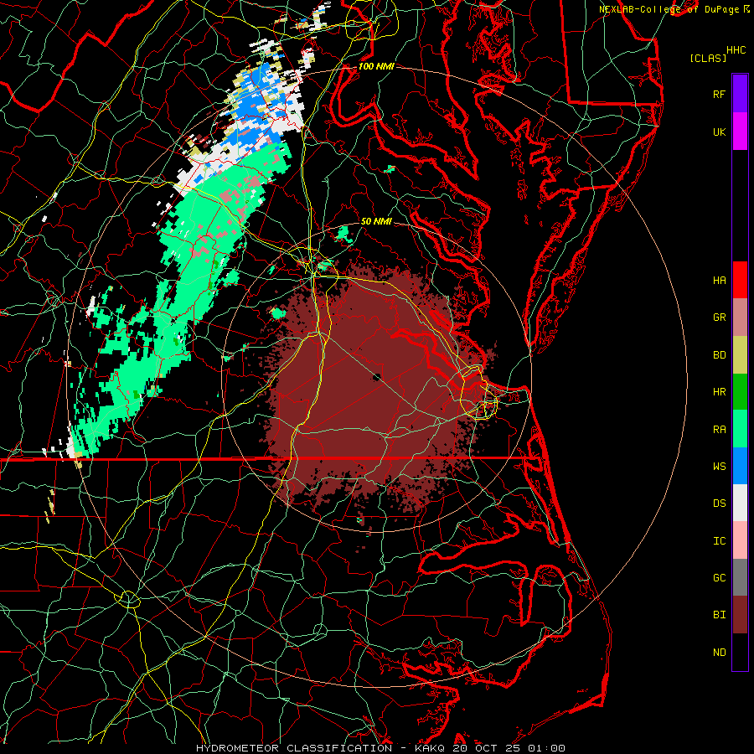This screenshot has height=754, width=754.
Task: Click the 'BD' legend label
Action: tap(720, 355)
